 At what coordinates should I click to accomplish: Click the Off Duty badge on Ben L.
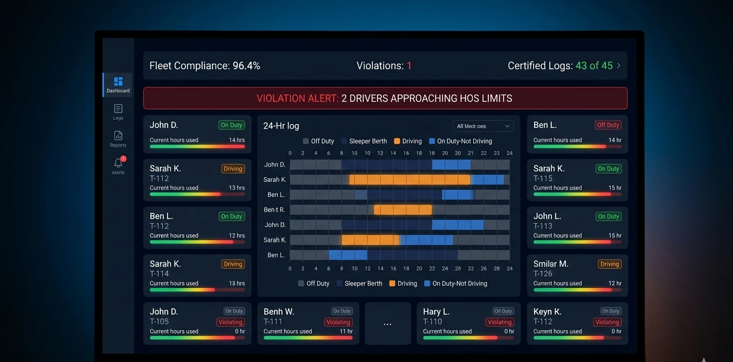pos(608,125)
